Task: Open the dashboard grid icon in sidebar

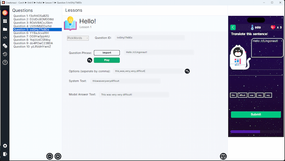Action: pyautogui.click(x=5, y=21)
